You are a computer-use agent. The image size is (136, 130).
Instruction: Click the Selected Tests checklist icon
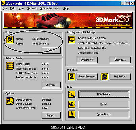pyautogui.click(x=10, y=66)
